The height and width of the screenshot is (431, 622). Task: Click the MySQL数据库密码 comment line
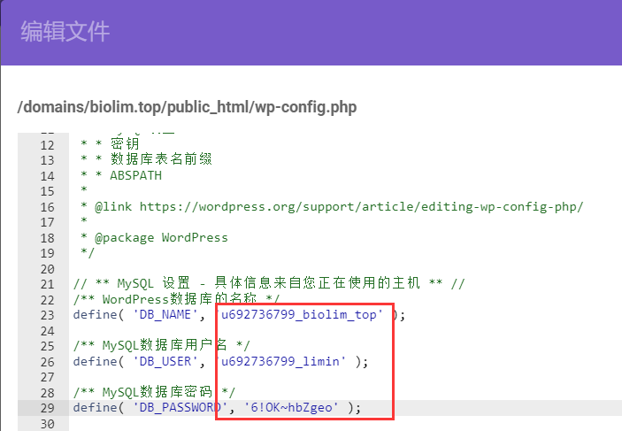(154, 392)
